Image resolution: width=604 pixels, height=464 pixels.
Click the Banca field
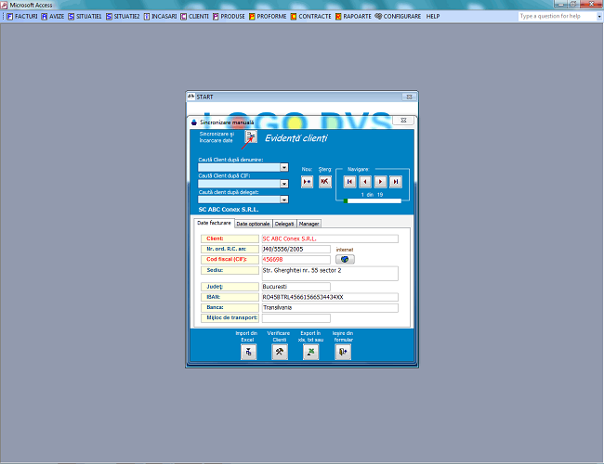(x=330, y=307)
